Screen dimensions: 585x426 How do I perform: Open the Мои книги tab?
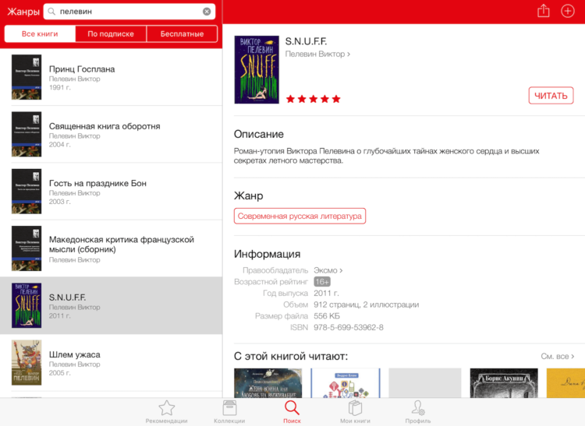coord(355,412)
